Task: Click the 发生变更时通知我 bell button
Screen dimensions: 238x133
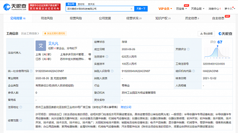Action: [54, 34]
